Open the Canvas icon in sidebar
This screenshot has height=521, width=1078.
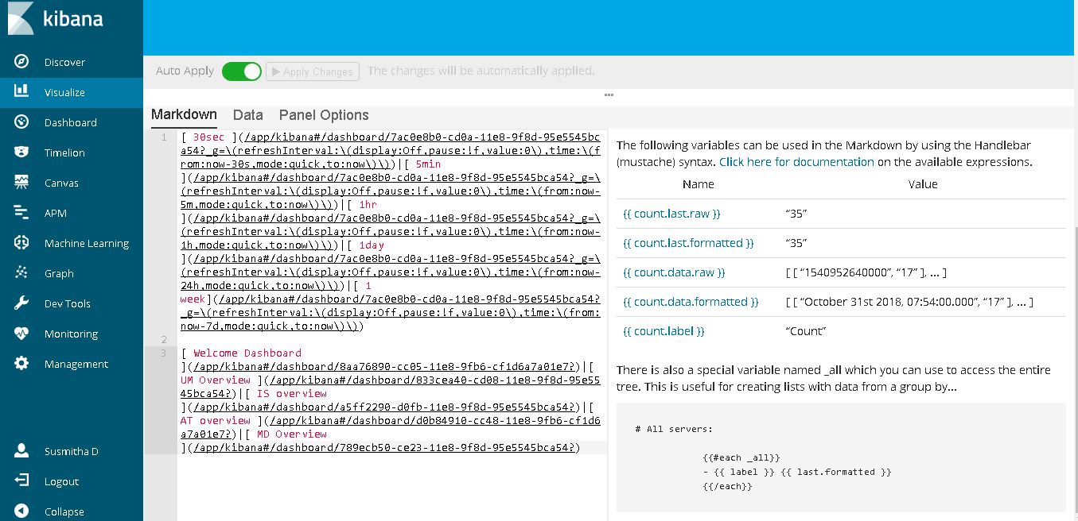point(21,183)
